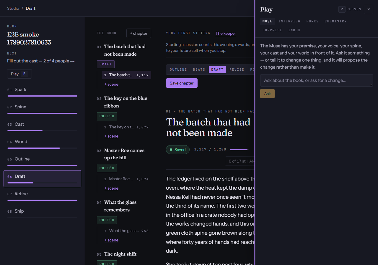
Task: Open chapter 'The night shift'
Action: pos(120,254)
